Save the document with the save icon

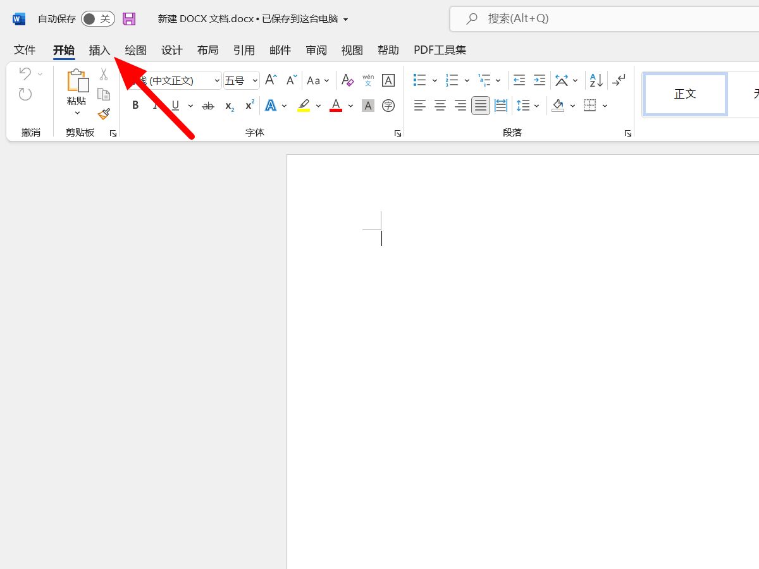(x=129, y=18)
